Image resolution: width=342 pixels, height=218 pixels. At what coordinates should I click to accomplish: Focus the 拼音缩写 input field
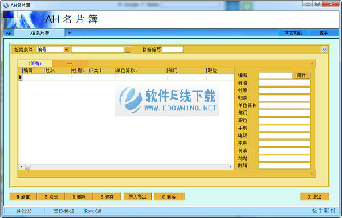pyautogui.click(x=173, y=50)
